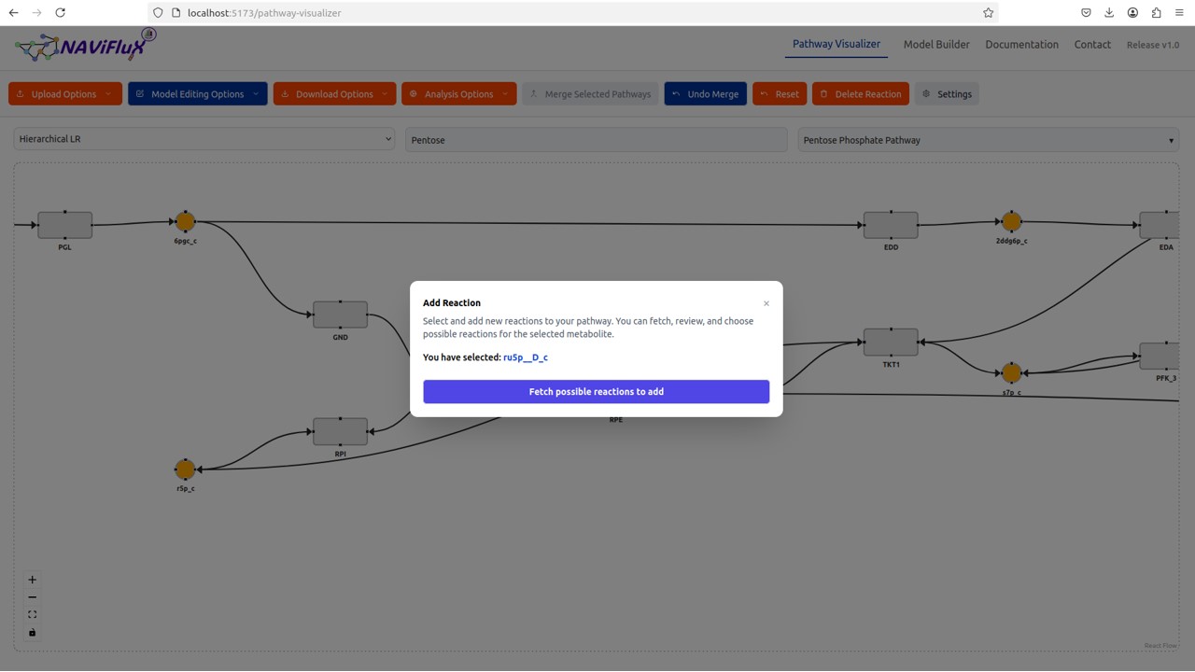Switch to the Model Builder tab
The width and height of the screenshot is (1195, 672).
click(935, 45)
